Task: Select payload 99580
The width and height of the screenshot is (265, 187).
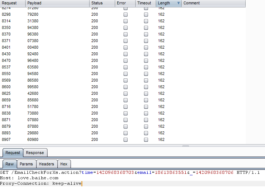Action: click(33, 87)
